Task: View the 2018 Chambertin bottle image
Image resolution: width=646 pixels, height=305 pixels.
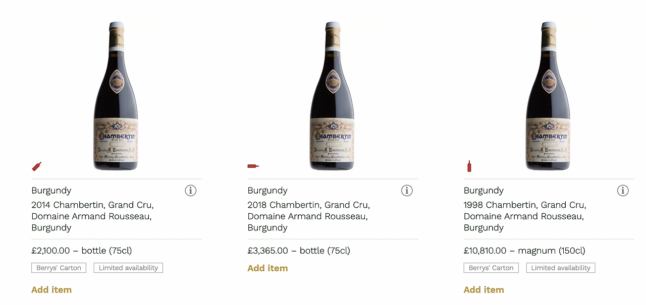Action: [332, 96]
